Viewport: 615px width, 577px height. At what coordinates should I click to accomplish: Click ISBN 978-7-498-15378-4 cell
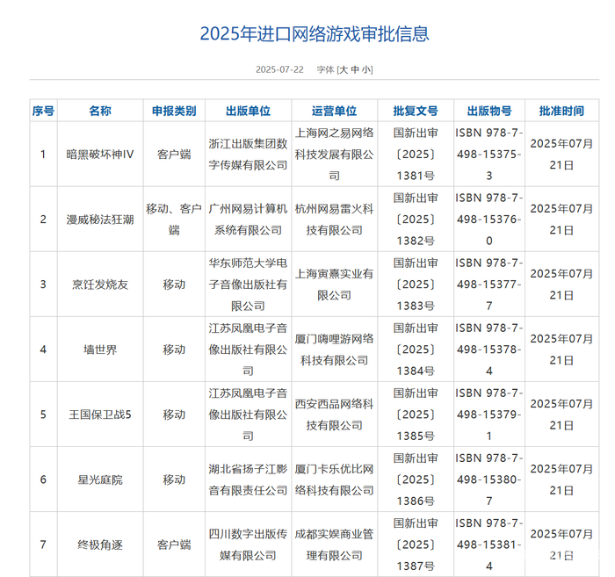(x=489, y=350)
